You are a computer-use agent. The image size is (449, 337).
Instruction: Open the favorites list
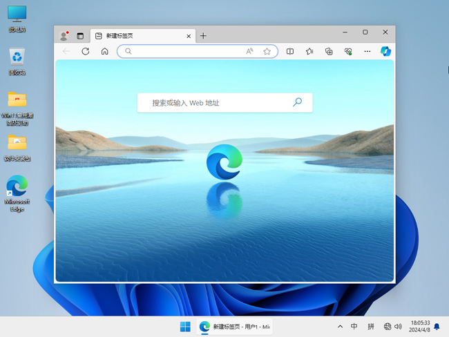tap(309, 51)
